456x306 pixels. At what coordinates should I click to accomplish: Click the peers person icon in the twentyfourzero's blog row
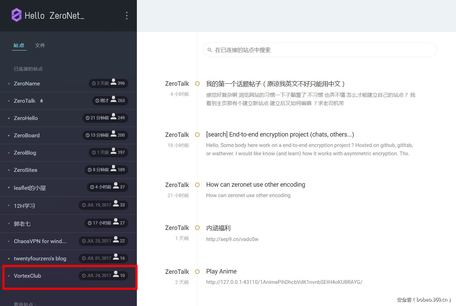coord(116,258)
